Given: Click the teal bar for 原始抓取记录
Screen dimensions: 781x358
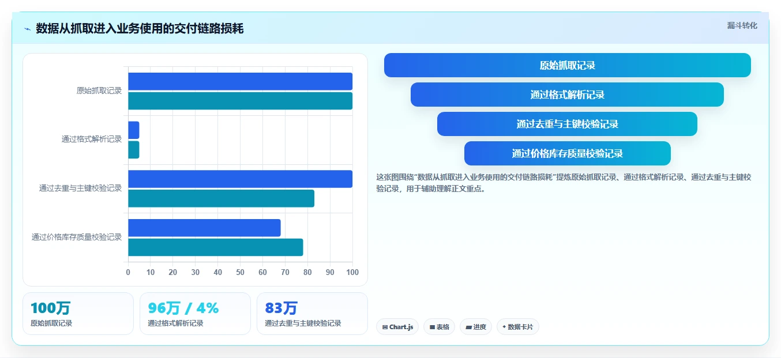Looking at the screenshot, I should (240, 101).
